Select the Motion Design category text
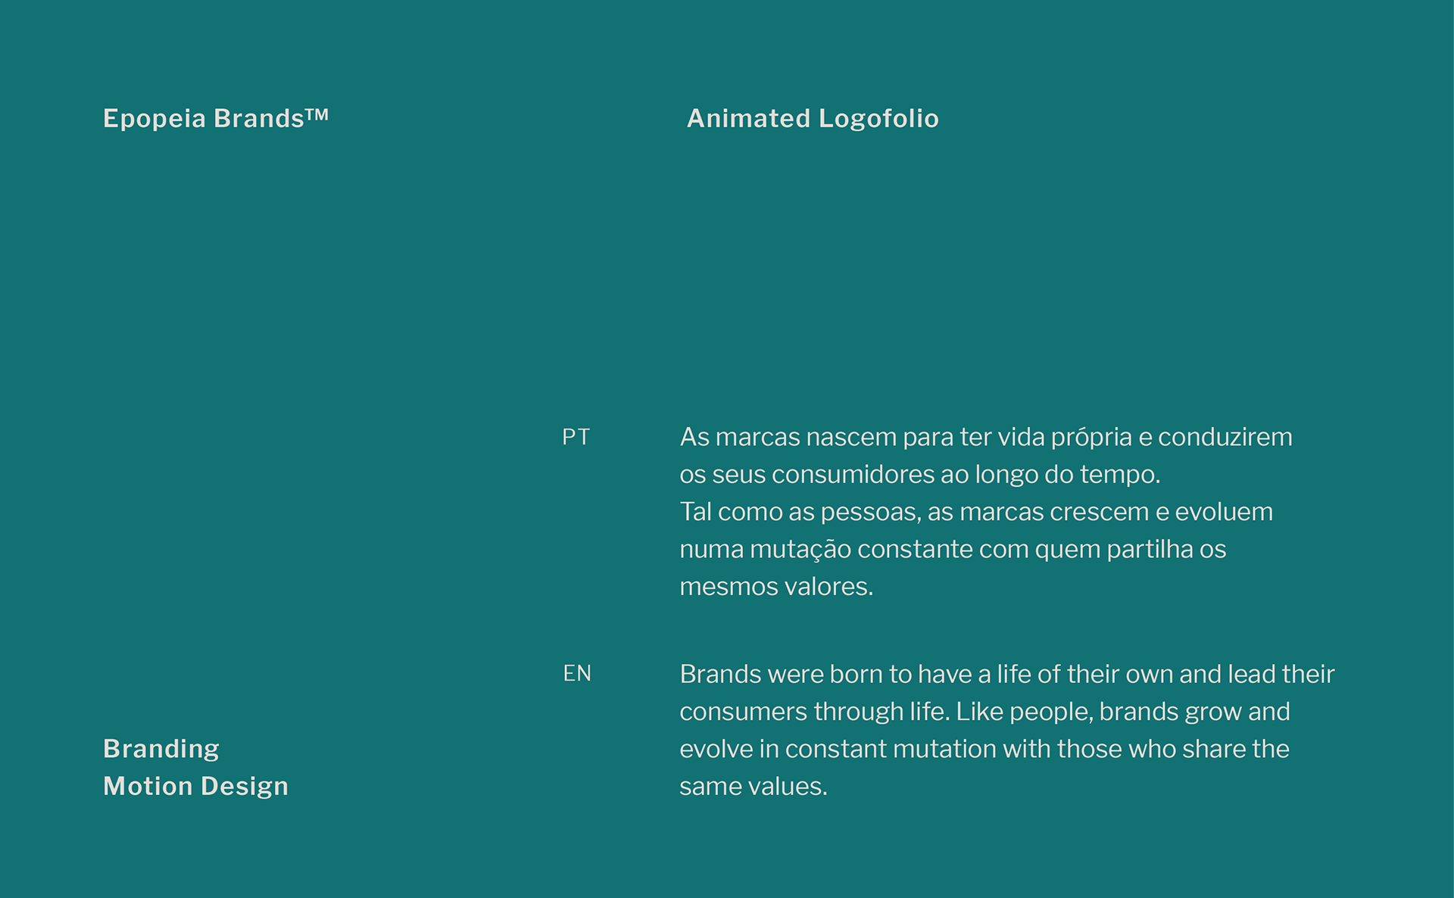Viewport: 1454px width, 898px height. [195, 786]
